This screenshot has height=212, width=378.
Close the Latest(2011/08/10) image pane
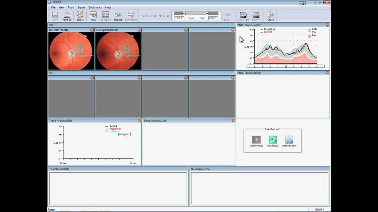139,30
